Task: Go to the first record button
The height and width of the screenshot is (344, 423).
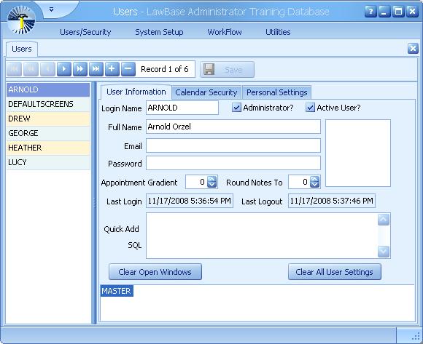Action: (x=15, y=69)
